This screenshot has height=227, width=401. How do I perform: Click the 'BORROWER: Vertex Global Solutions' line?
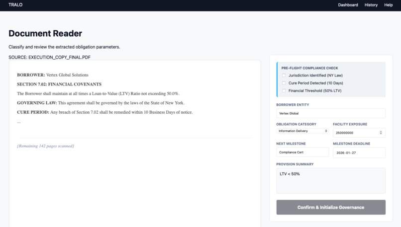pyautogui.click(x=53, y=75)
